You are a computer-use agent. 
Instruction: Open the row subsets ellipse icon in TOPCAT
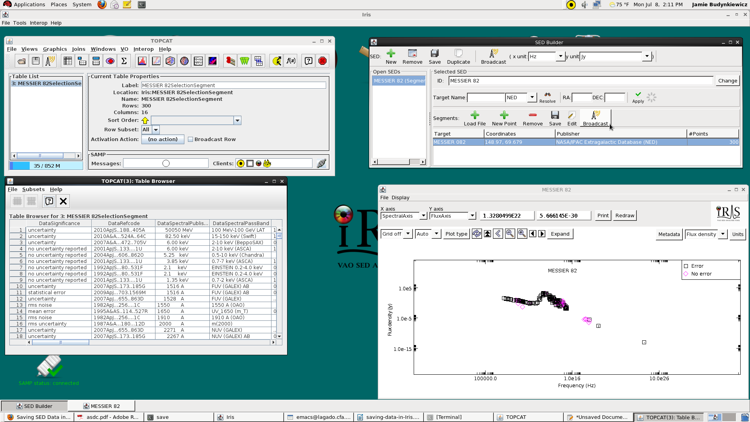click(110, 61)
